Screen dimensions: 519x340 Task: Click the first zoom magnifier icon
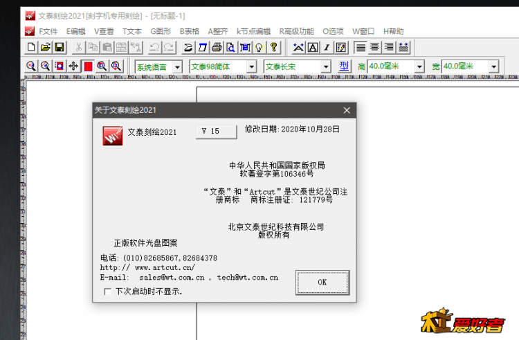(31, 66)
